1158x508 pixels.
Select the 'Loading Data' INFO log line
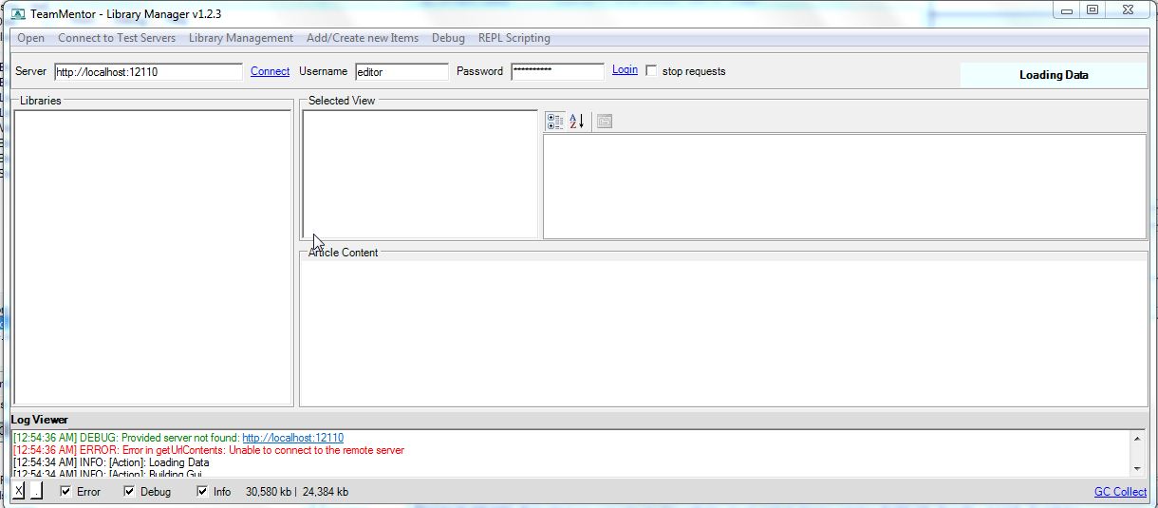(x=111, y=462)
